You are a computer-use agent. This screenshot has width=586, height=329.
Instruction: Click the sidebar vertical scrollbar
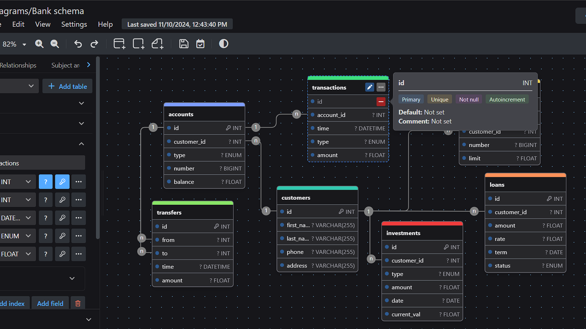coord(98,148)
